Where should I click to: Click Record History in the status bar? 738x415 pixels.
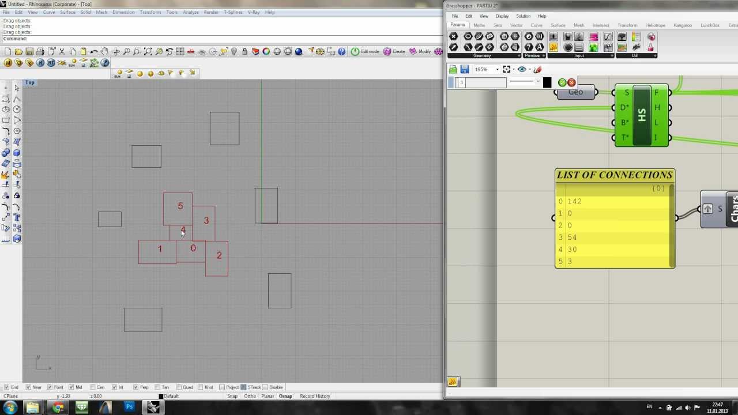point(315,396)
